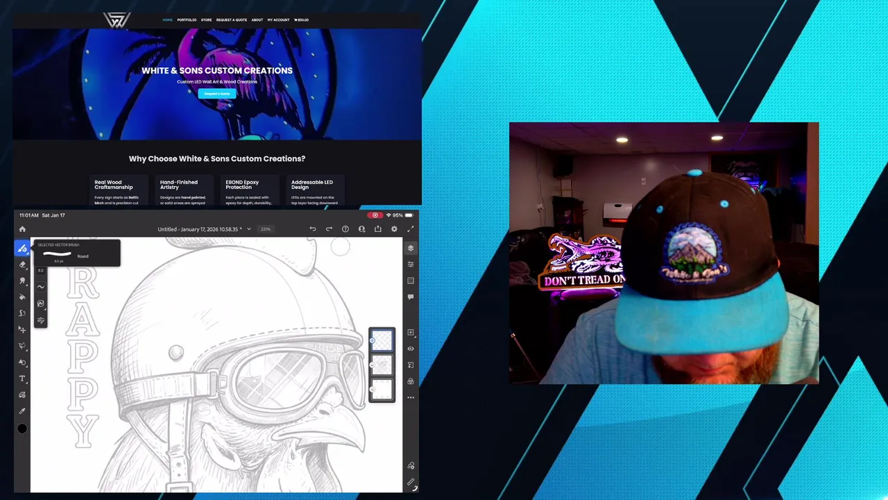Click the Addressable LED Design card
888x500 pixels.
click(314, 190)
